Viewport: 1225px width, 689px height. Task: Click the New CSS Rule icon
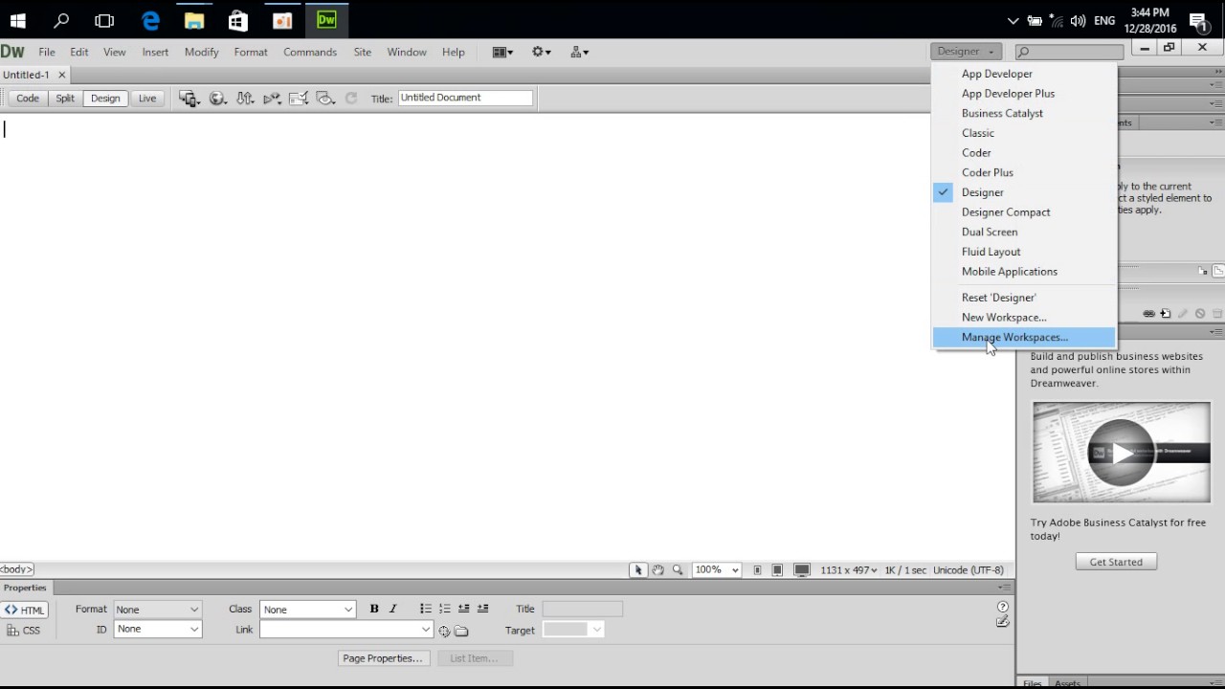(1166, 314)
